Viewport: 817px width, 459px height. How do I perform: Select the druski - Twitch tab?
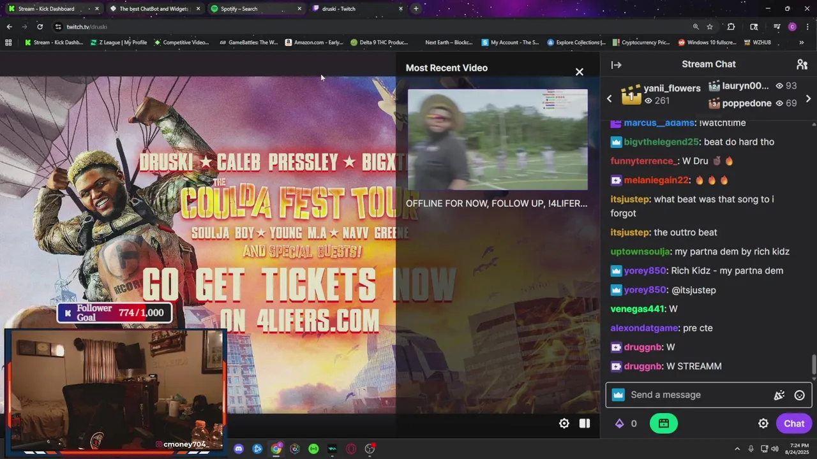pos(357,9)
